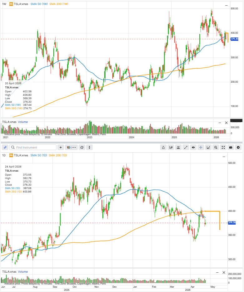
Task: Click the camera snapshot icon
Action: 231,147
